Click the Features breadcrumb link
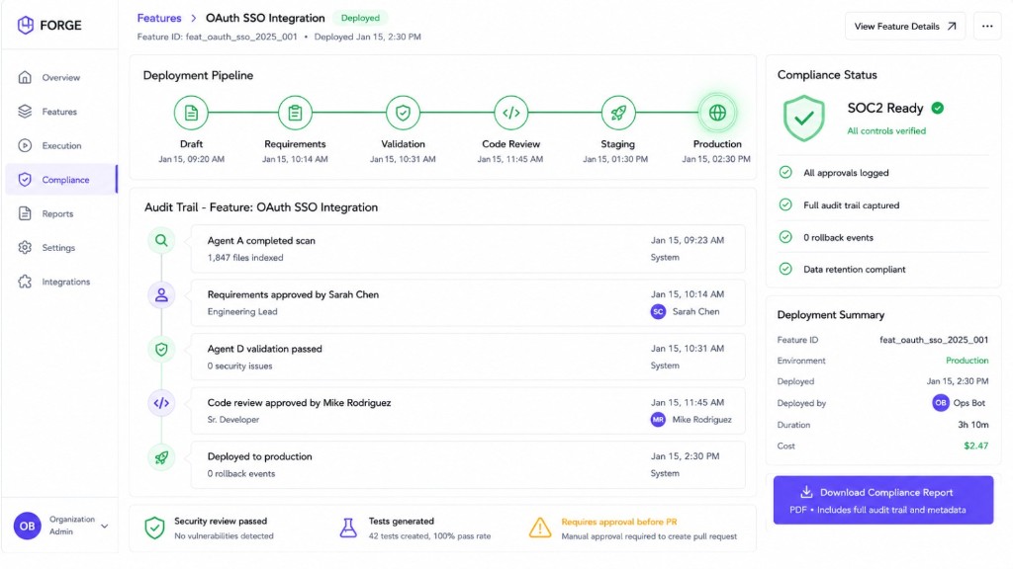 pyautogui.click(x=159, y=18)
